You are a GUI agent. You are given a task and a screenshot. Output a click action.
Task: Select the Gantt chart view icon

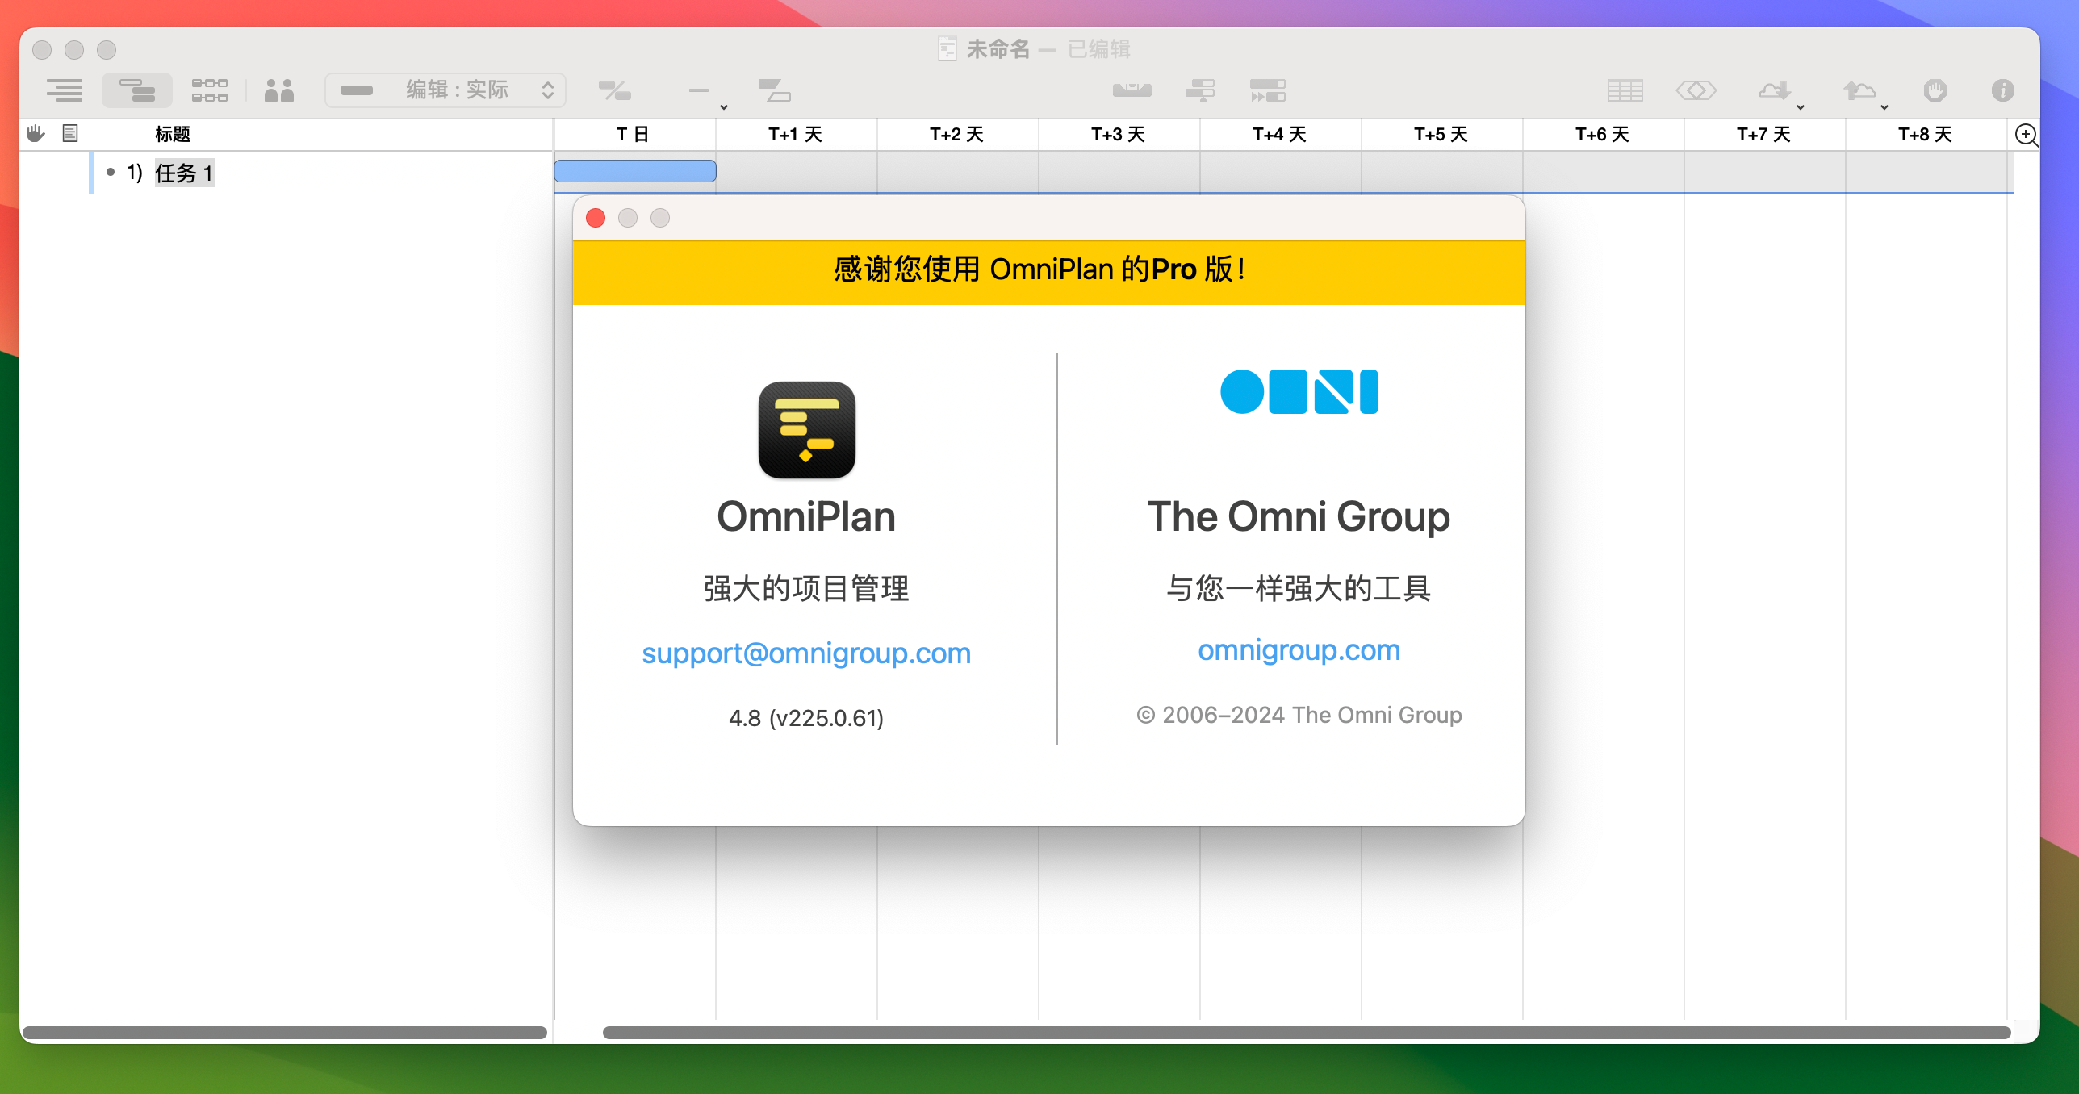137,90
